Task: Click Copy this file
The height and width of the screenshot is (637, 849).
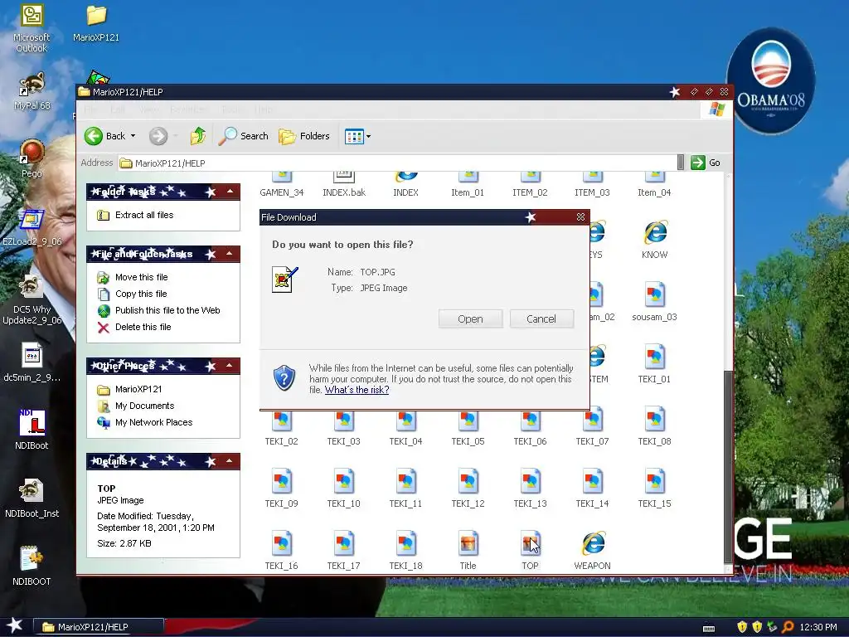Action: point(132,294)
